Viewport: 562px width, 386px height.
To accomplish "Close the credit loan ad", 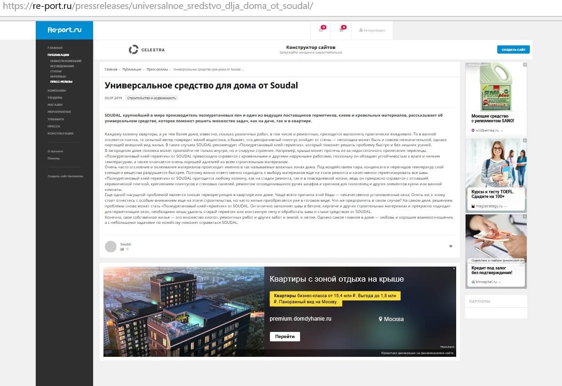I will (525, 216).
